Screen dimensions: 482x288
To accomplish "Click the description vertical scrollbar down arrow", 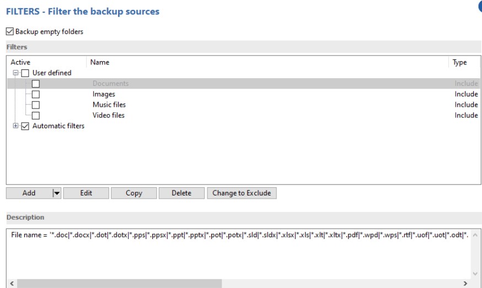I will point(475,273).
